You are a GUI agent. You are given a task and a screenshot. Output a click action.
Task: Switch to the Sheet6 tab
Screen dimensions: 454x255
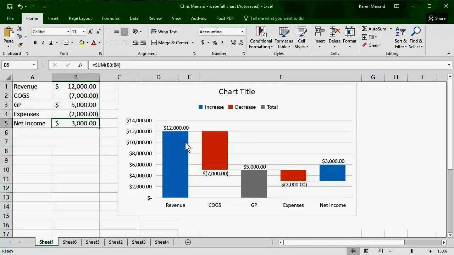click(x=70, y=242)
